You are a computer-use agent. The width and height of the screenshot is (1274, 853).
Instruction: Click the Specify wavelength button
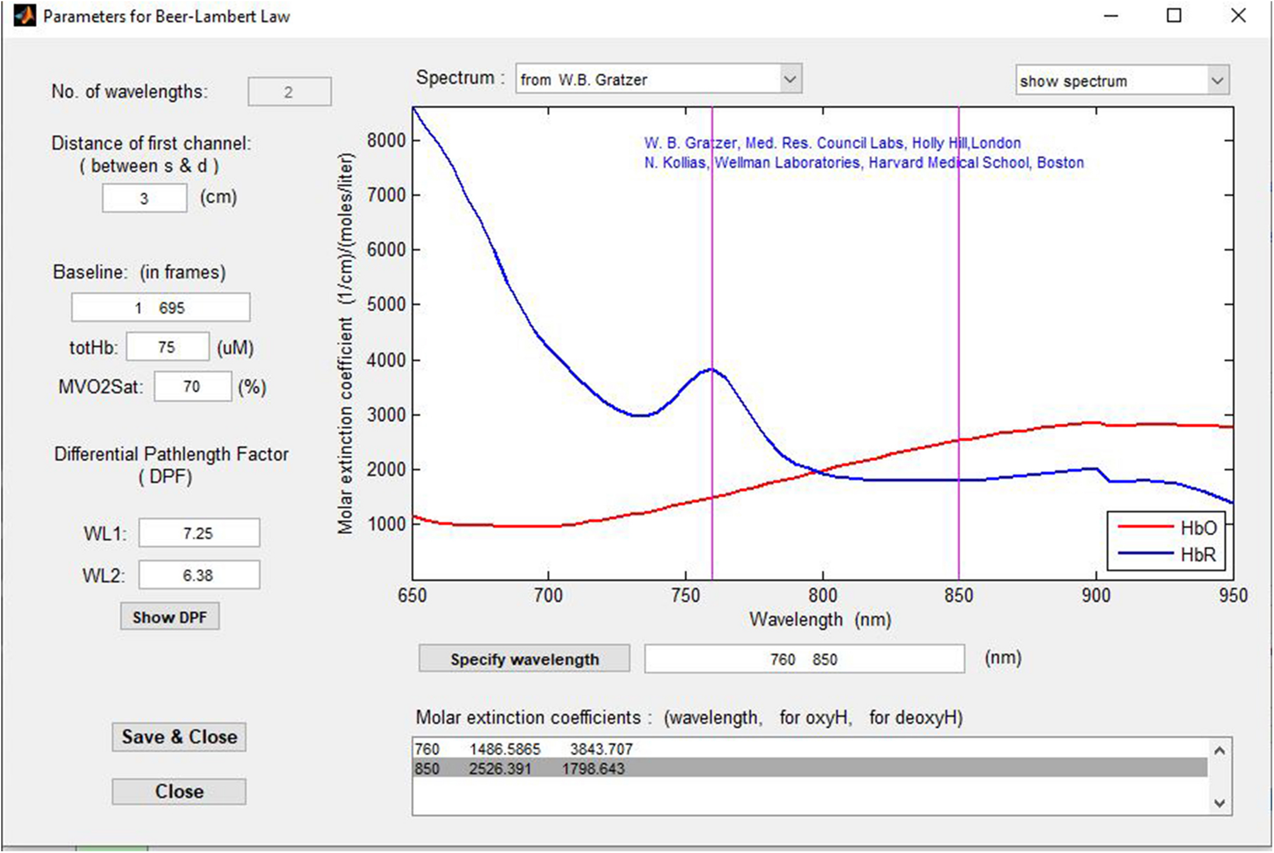point(524,659)
